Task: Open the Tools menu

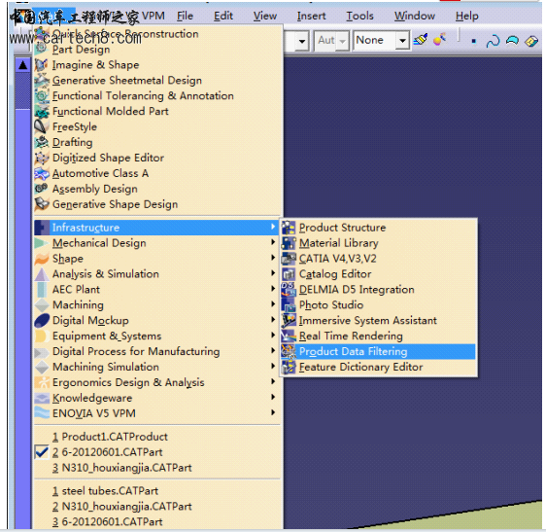Action: pyautogui.click(x=359, y=16)
